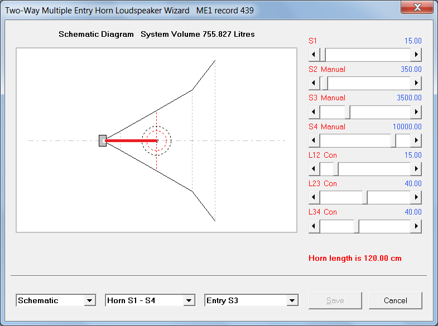This screenshot has width=438, height=326.
Task: Click the right arrow of the S4 Manual slider
Action: (x=416, y=140)
